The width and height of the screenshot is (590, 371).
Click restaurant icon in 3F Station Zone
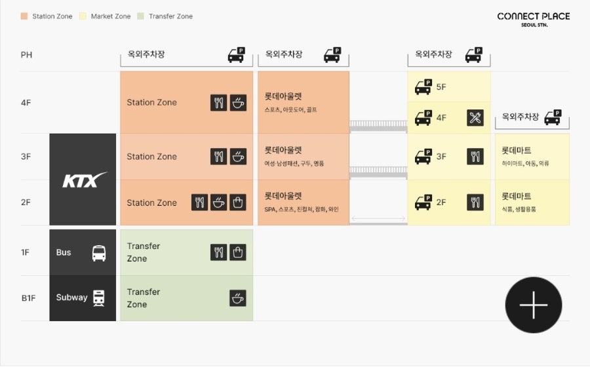(x=218, y=157)
